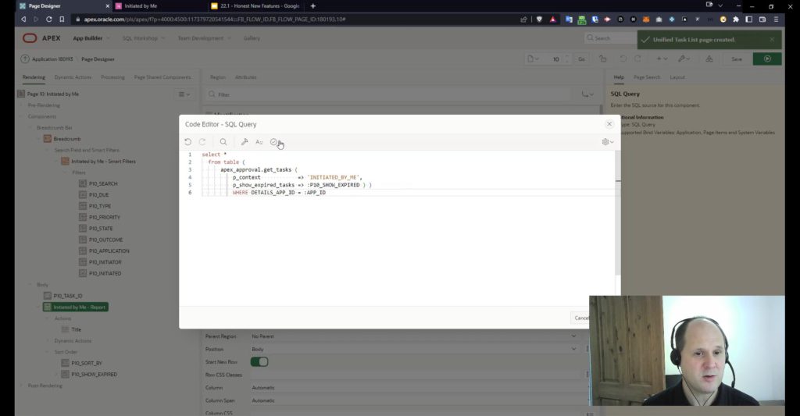
Task: Collapse the Body tree node
Action: click(x=30, y=285)
